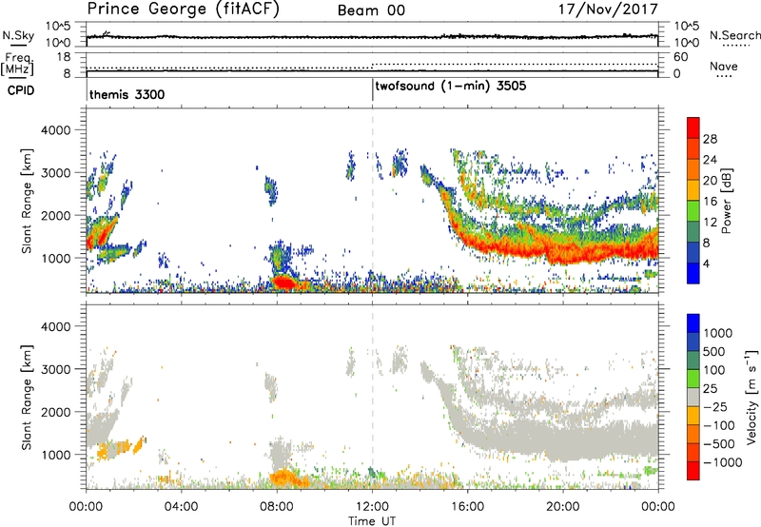Image resolution: width=761 pixels, height=527 pixels.
Task: Click the '16:00' time tick label
Action: coord(467,507)
